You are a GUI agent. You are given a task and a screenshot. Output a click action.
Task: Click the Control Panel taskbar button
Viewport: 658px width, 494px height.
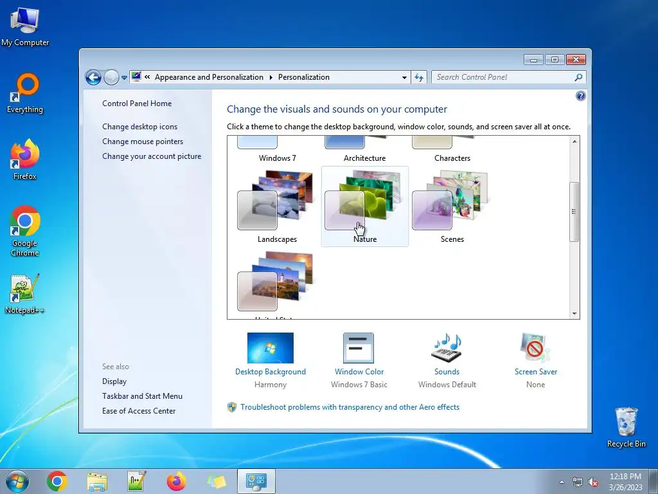256,481
